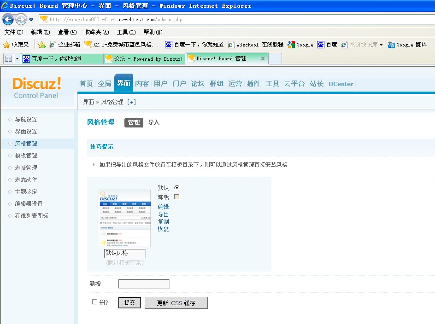
Task: Open the Google bookmark icon
Action: [x=300, y=45]
